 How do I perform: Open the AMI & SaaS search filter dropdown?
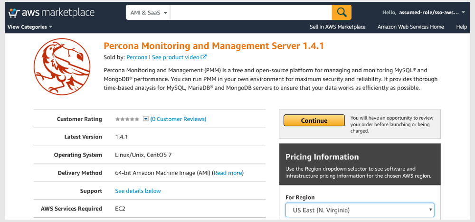coord(148,13)
